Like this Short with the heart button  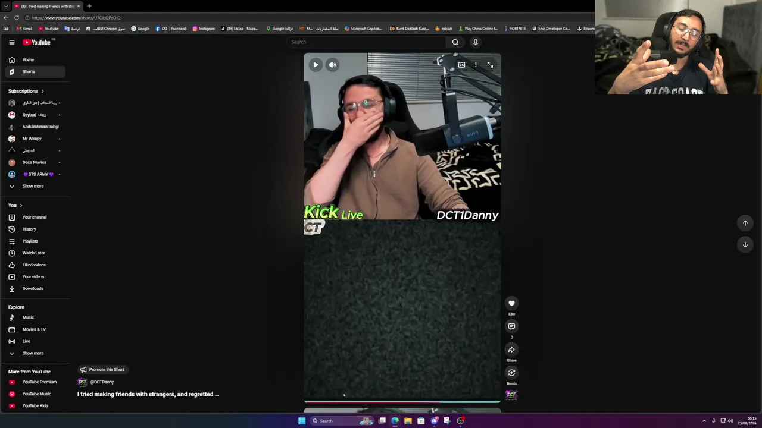511,303
